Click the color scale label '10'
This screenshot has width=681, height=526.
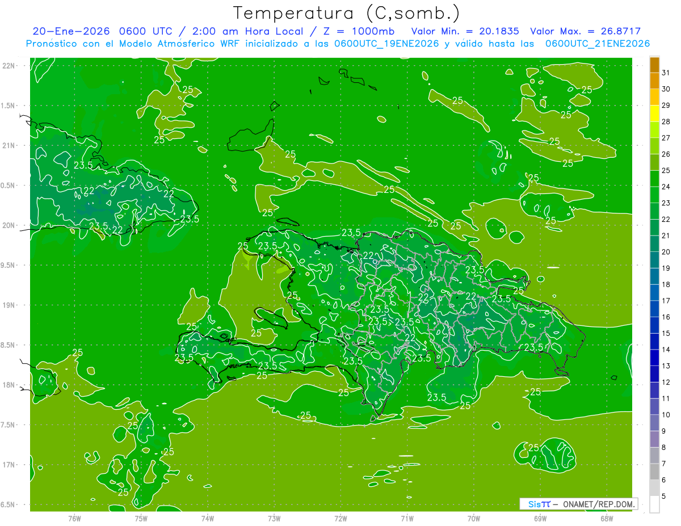[666, 415]
